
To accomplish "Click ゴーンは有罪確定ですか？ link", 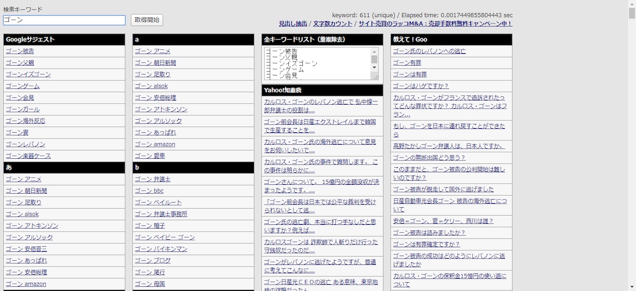I will pos(427,245).
